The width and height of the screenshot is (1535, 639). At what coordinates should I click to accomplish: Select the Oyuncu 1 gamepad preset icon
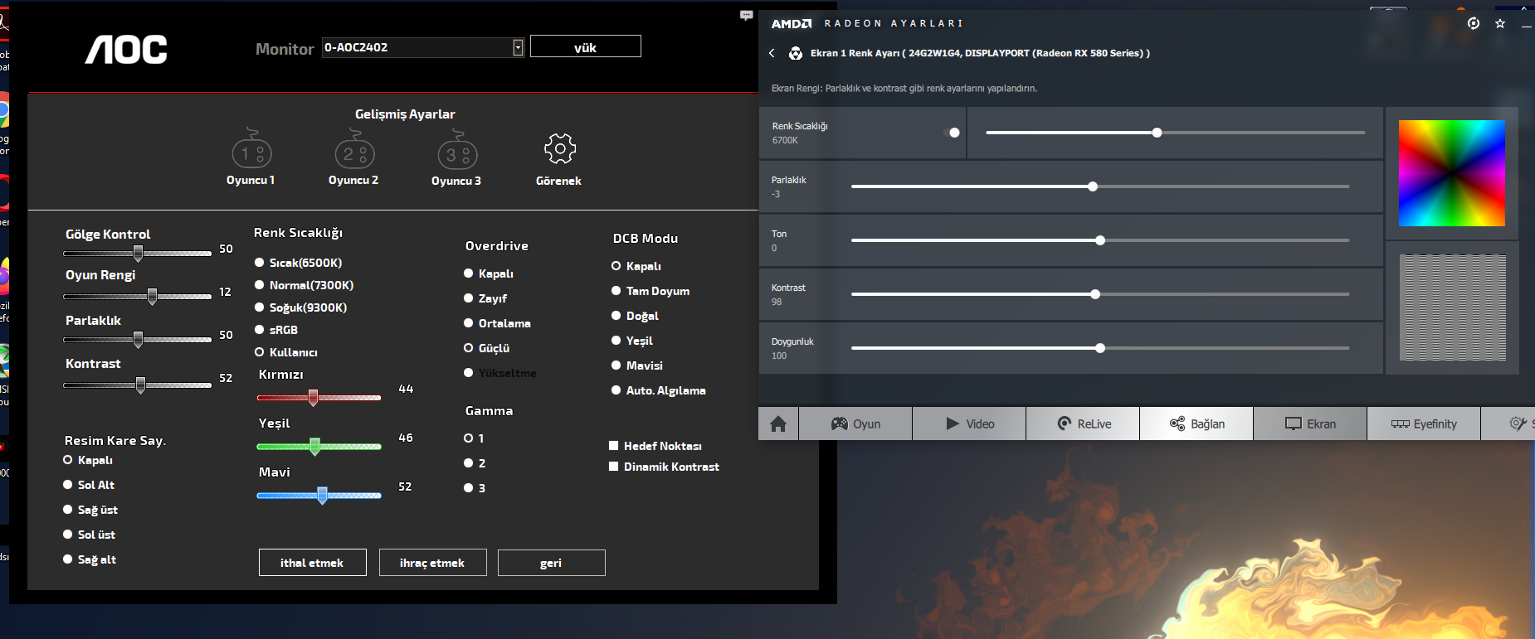click(252, 149)
